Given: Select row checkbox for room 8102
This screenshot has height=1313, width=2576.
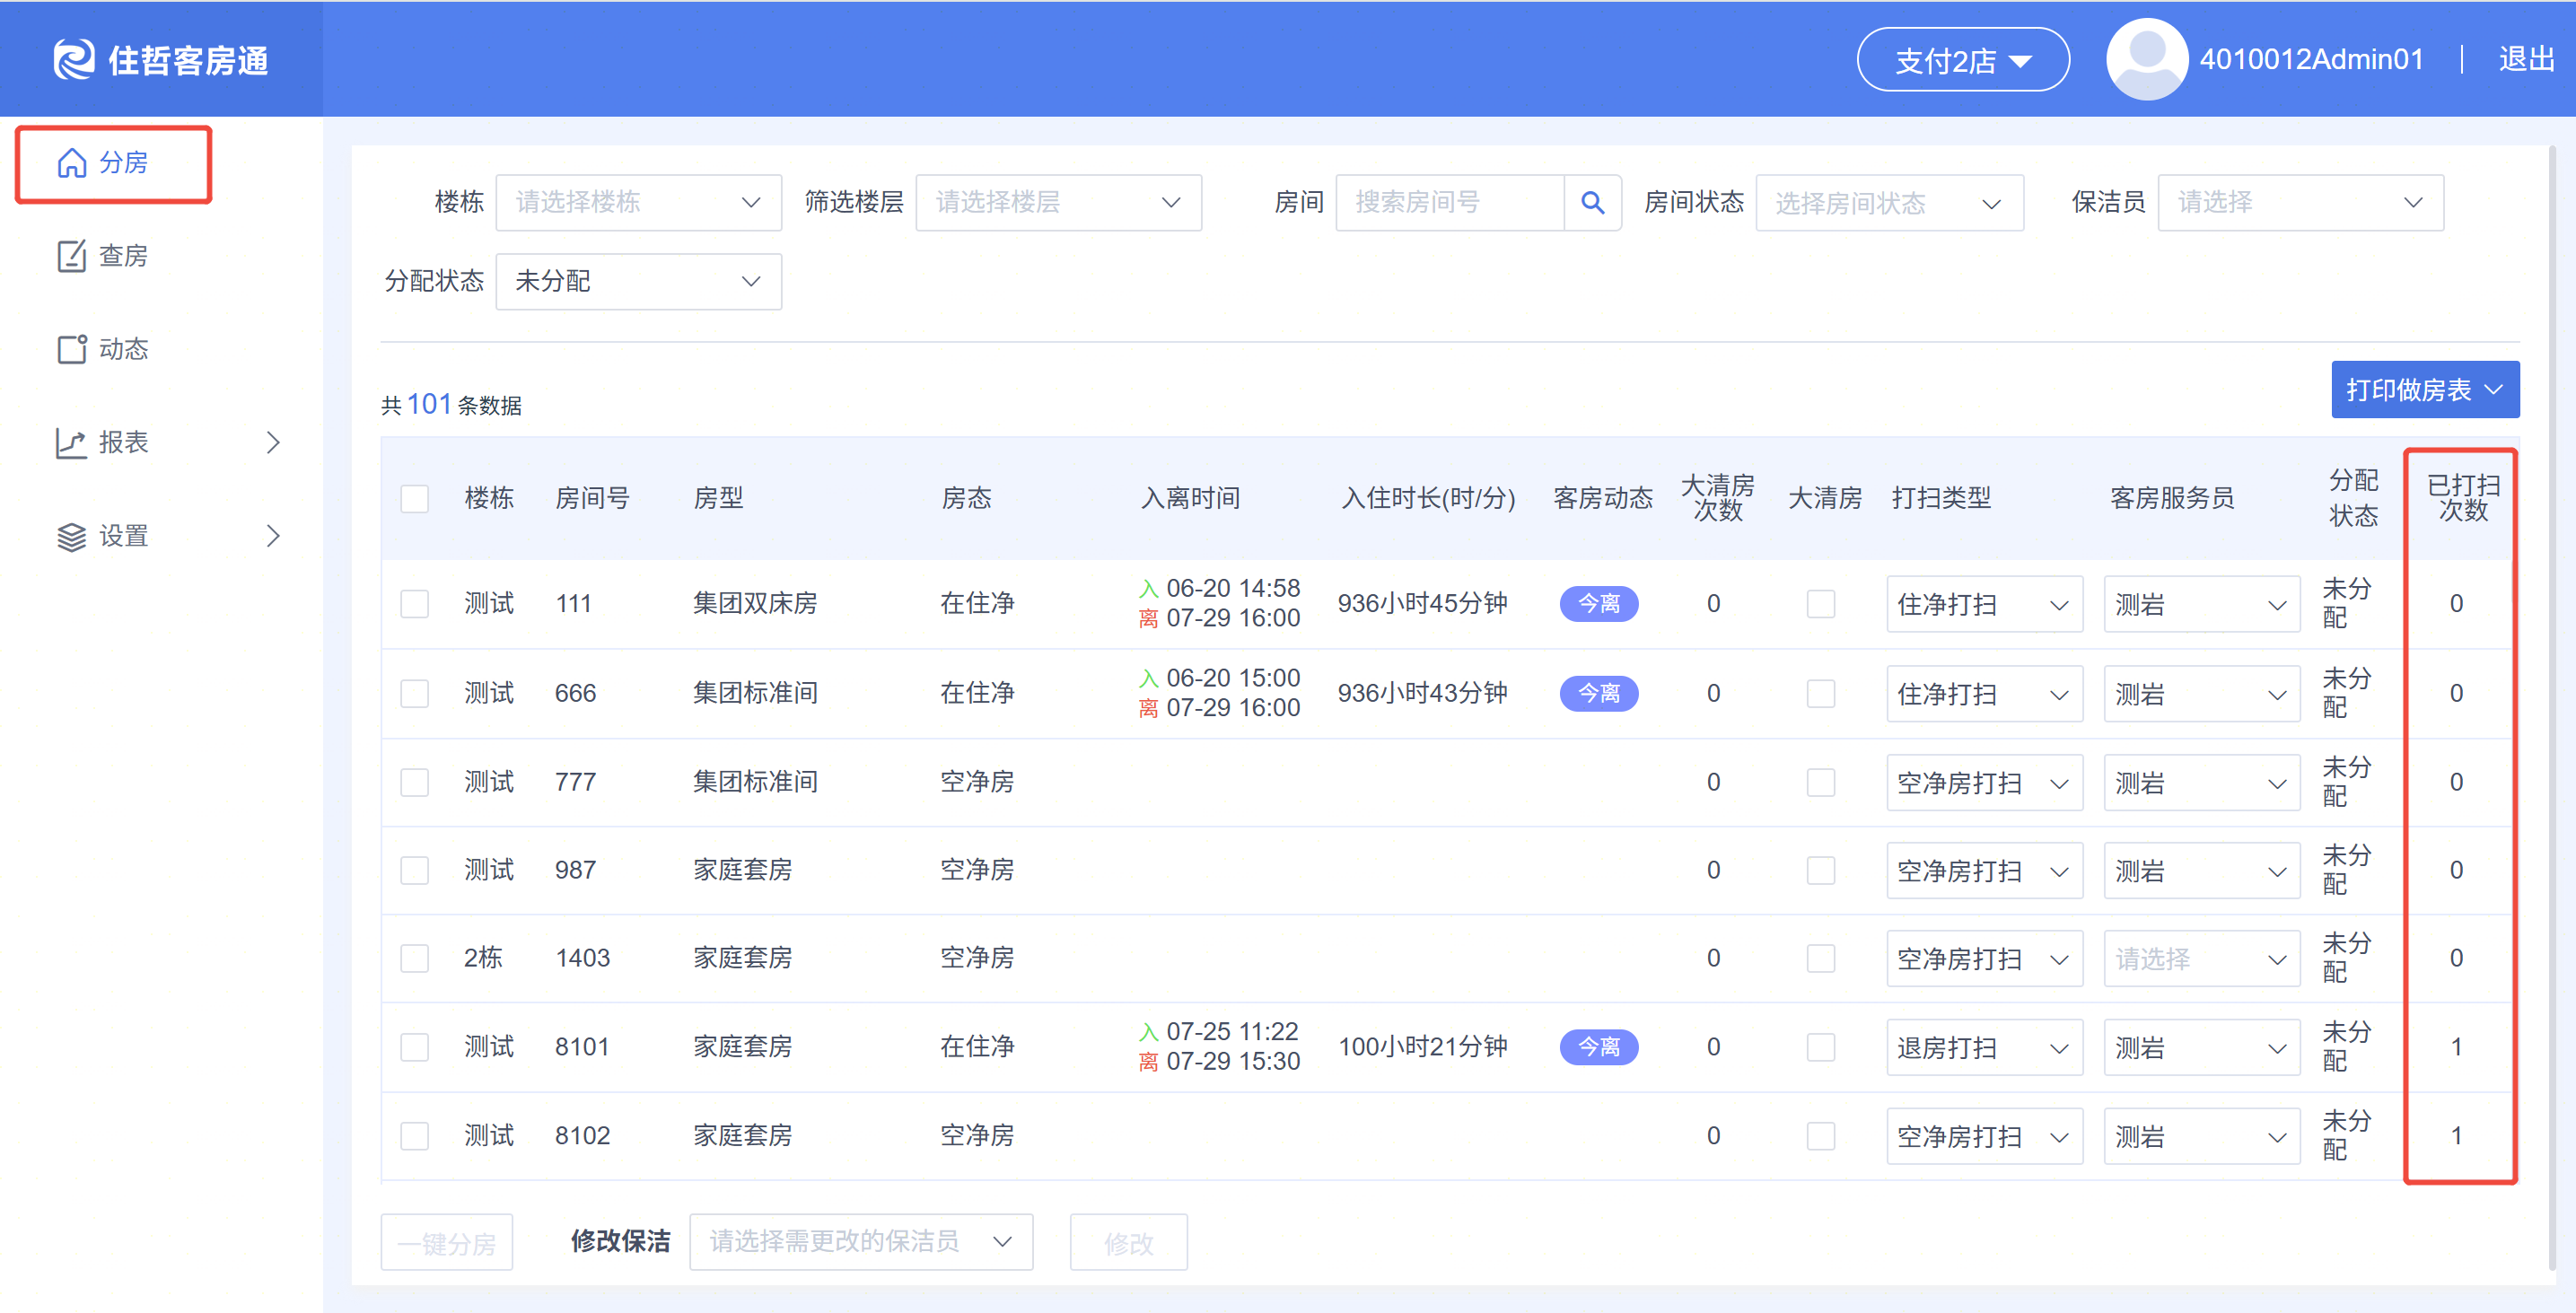Looking at the screenshot, I should click(x=414, y=1136).
